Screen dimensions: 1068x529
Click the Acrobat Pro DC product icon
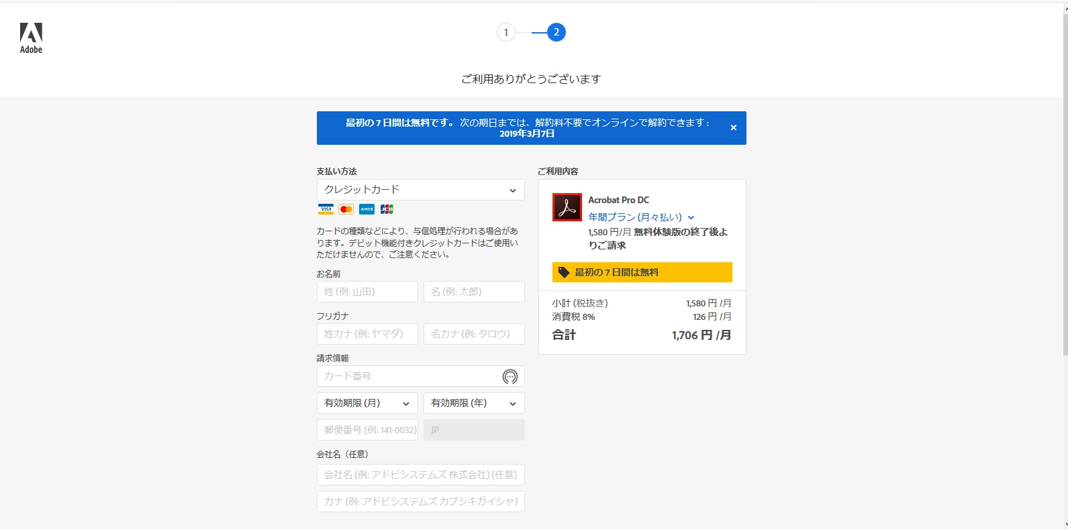567,207
